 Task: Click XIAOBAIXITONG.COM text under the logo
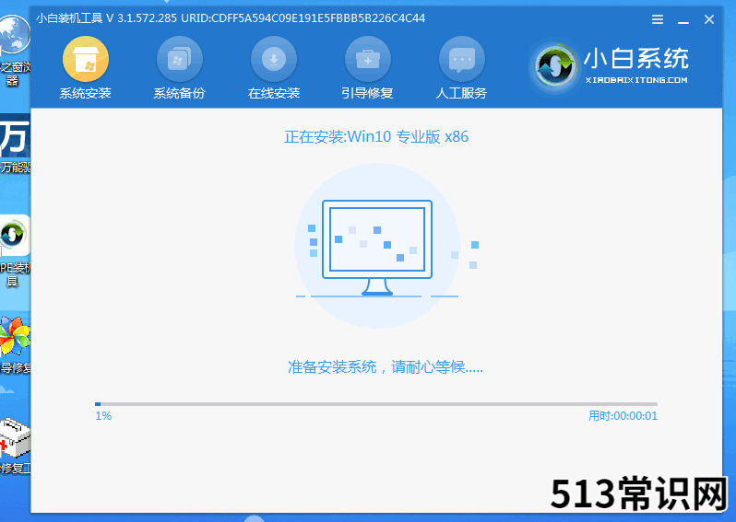636,80
